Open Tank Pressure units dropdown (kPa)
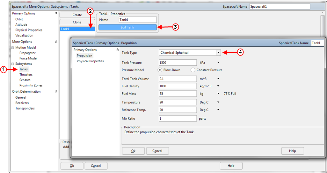327x173 pixels. 218,62
